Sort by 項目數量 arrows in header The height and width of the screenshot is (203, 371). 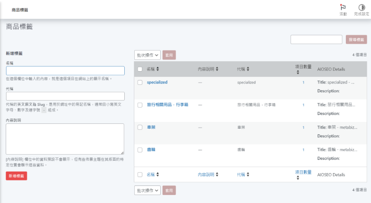[x=297, y=73]
